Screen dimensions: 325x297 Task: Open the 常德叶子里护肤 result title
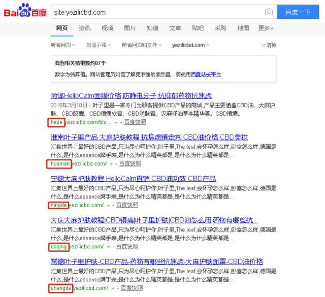pos(157,261)
